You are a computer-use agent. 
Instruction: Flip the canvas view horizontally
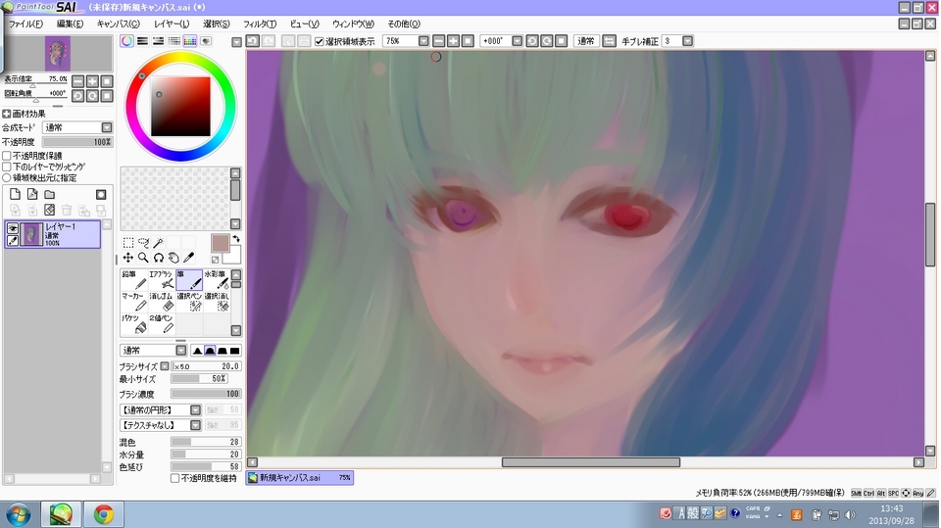point(609,41)
